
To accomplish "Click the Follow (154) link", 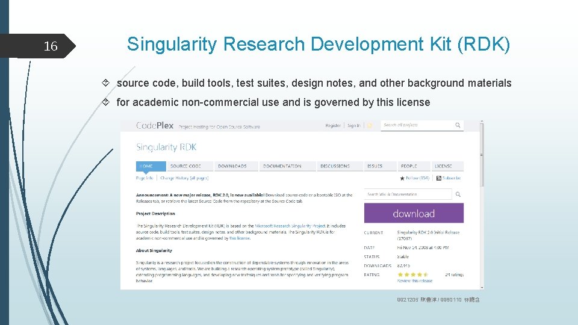I will pos(417,178).
